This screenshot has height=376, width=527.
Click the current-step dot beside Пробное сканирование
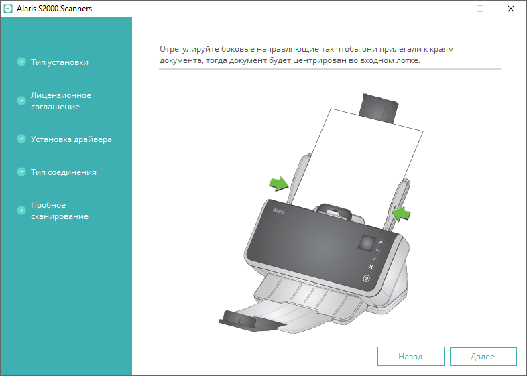[x=21, y=210]
